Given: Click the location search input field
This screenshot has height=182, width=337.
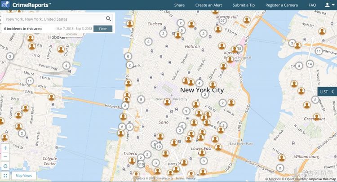Looking at the screenshot, I should [54, 19].
